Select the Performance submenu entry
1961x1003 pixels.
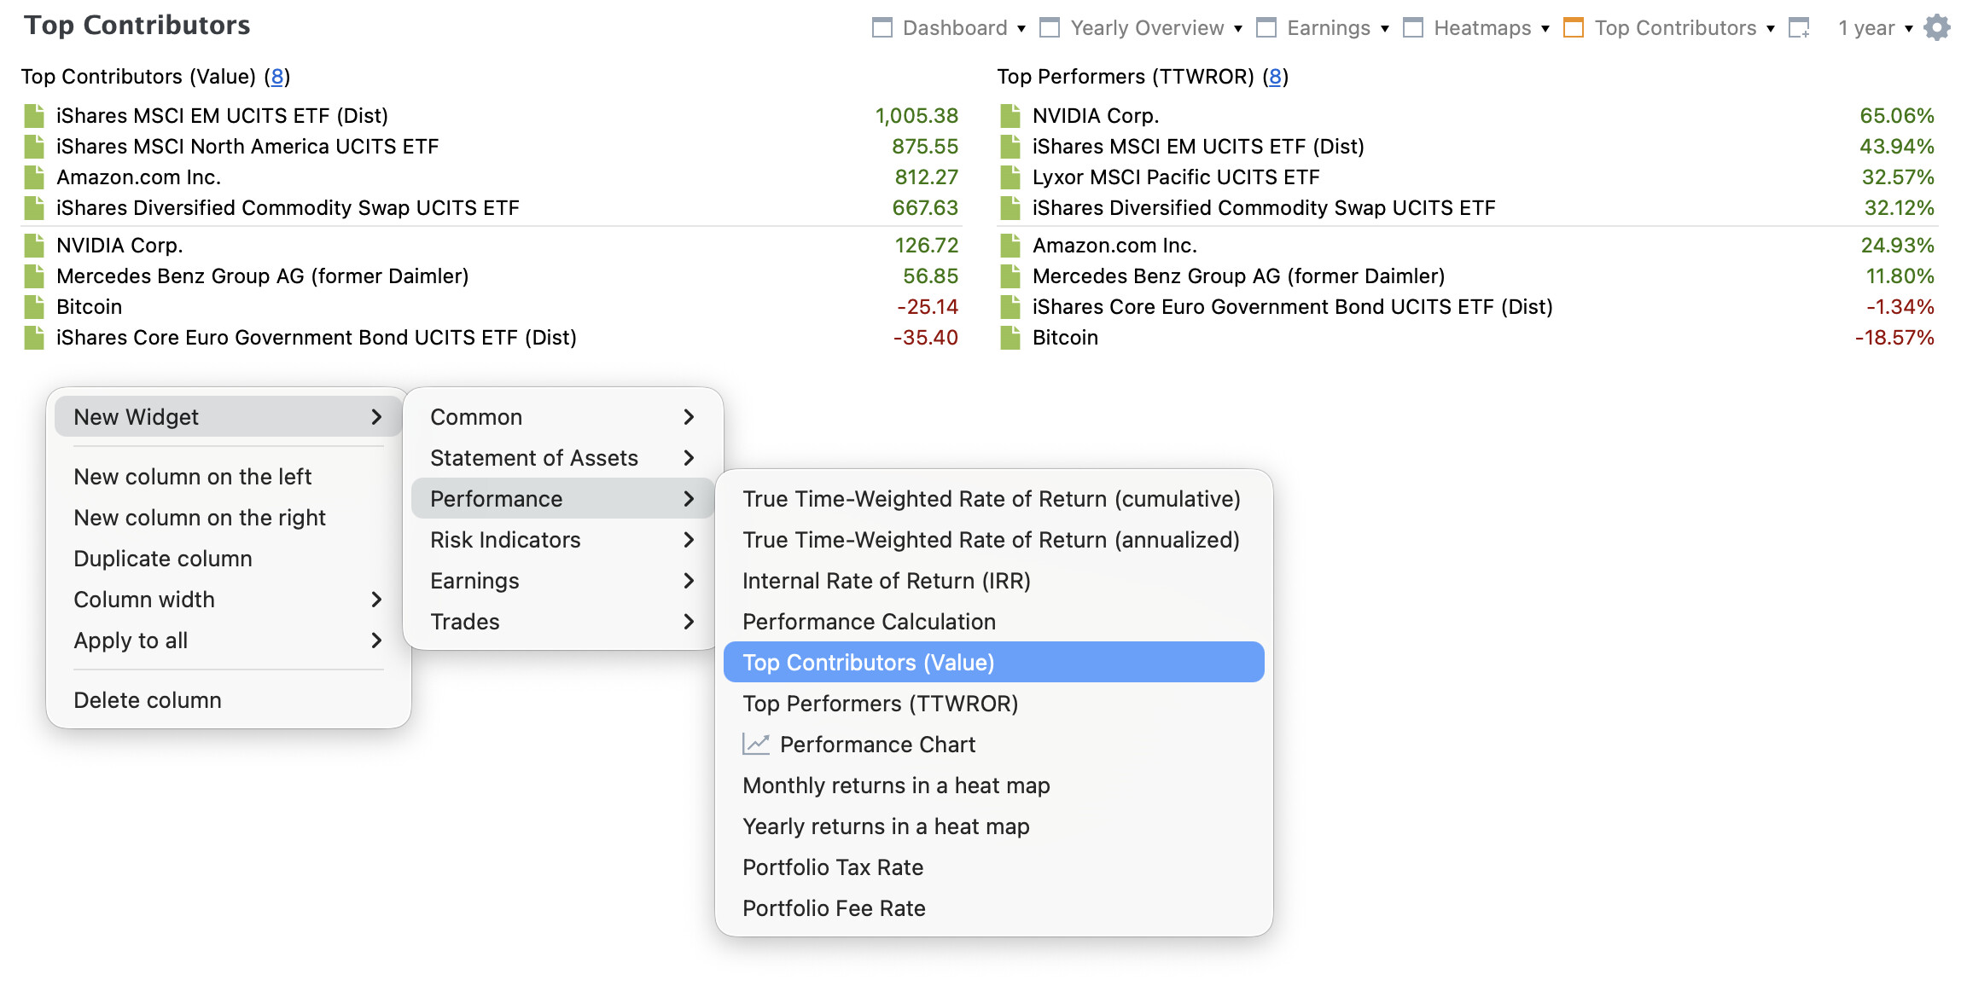(x=562, y=499)
